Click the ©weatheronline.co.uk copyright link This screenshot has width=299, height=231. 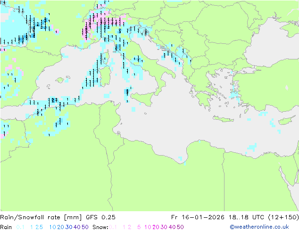point(259,227)
